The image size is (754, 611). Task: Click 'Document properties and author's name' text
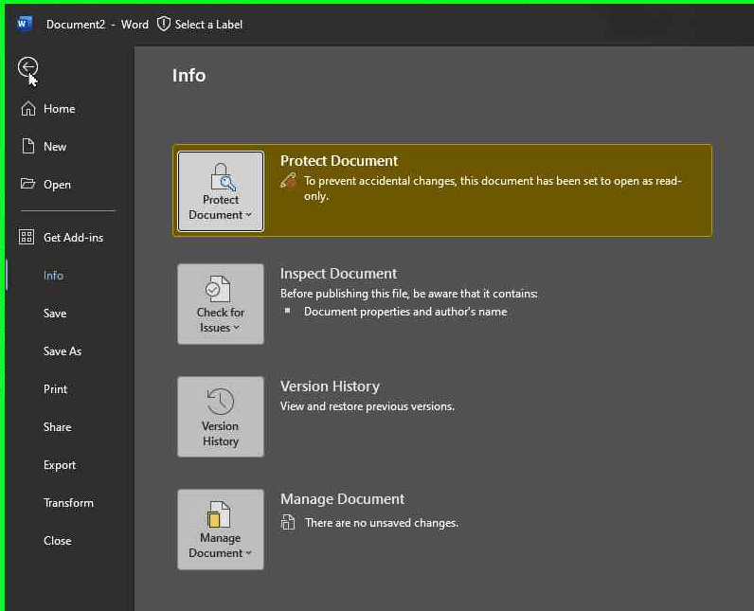tap(405, 312)
